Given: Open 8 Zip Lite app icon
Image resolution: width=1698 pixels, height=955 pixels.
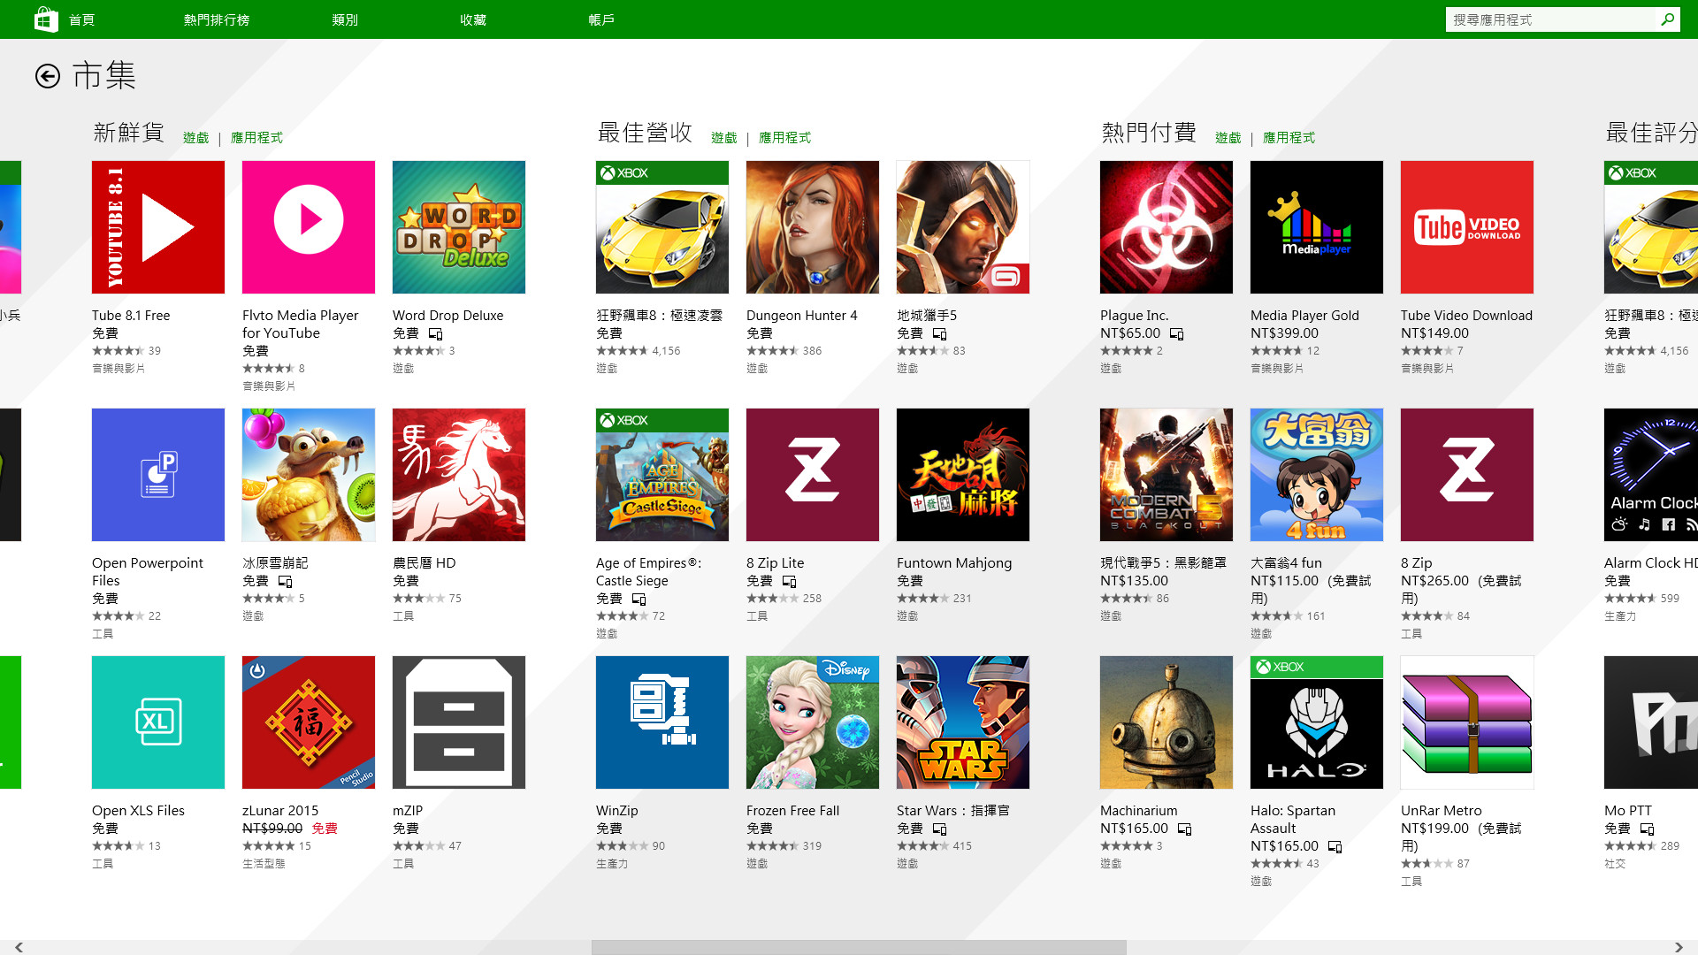Looking at the screenshot, I should pyautogui.click(x=813, y=475).
